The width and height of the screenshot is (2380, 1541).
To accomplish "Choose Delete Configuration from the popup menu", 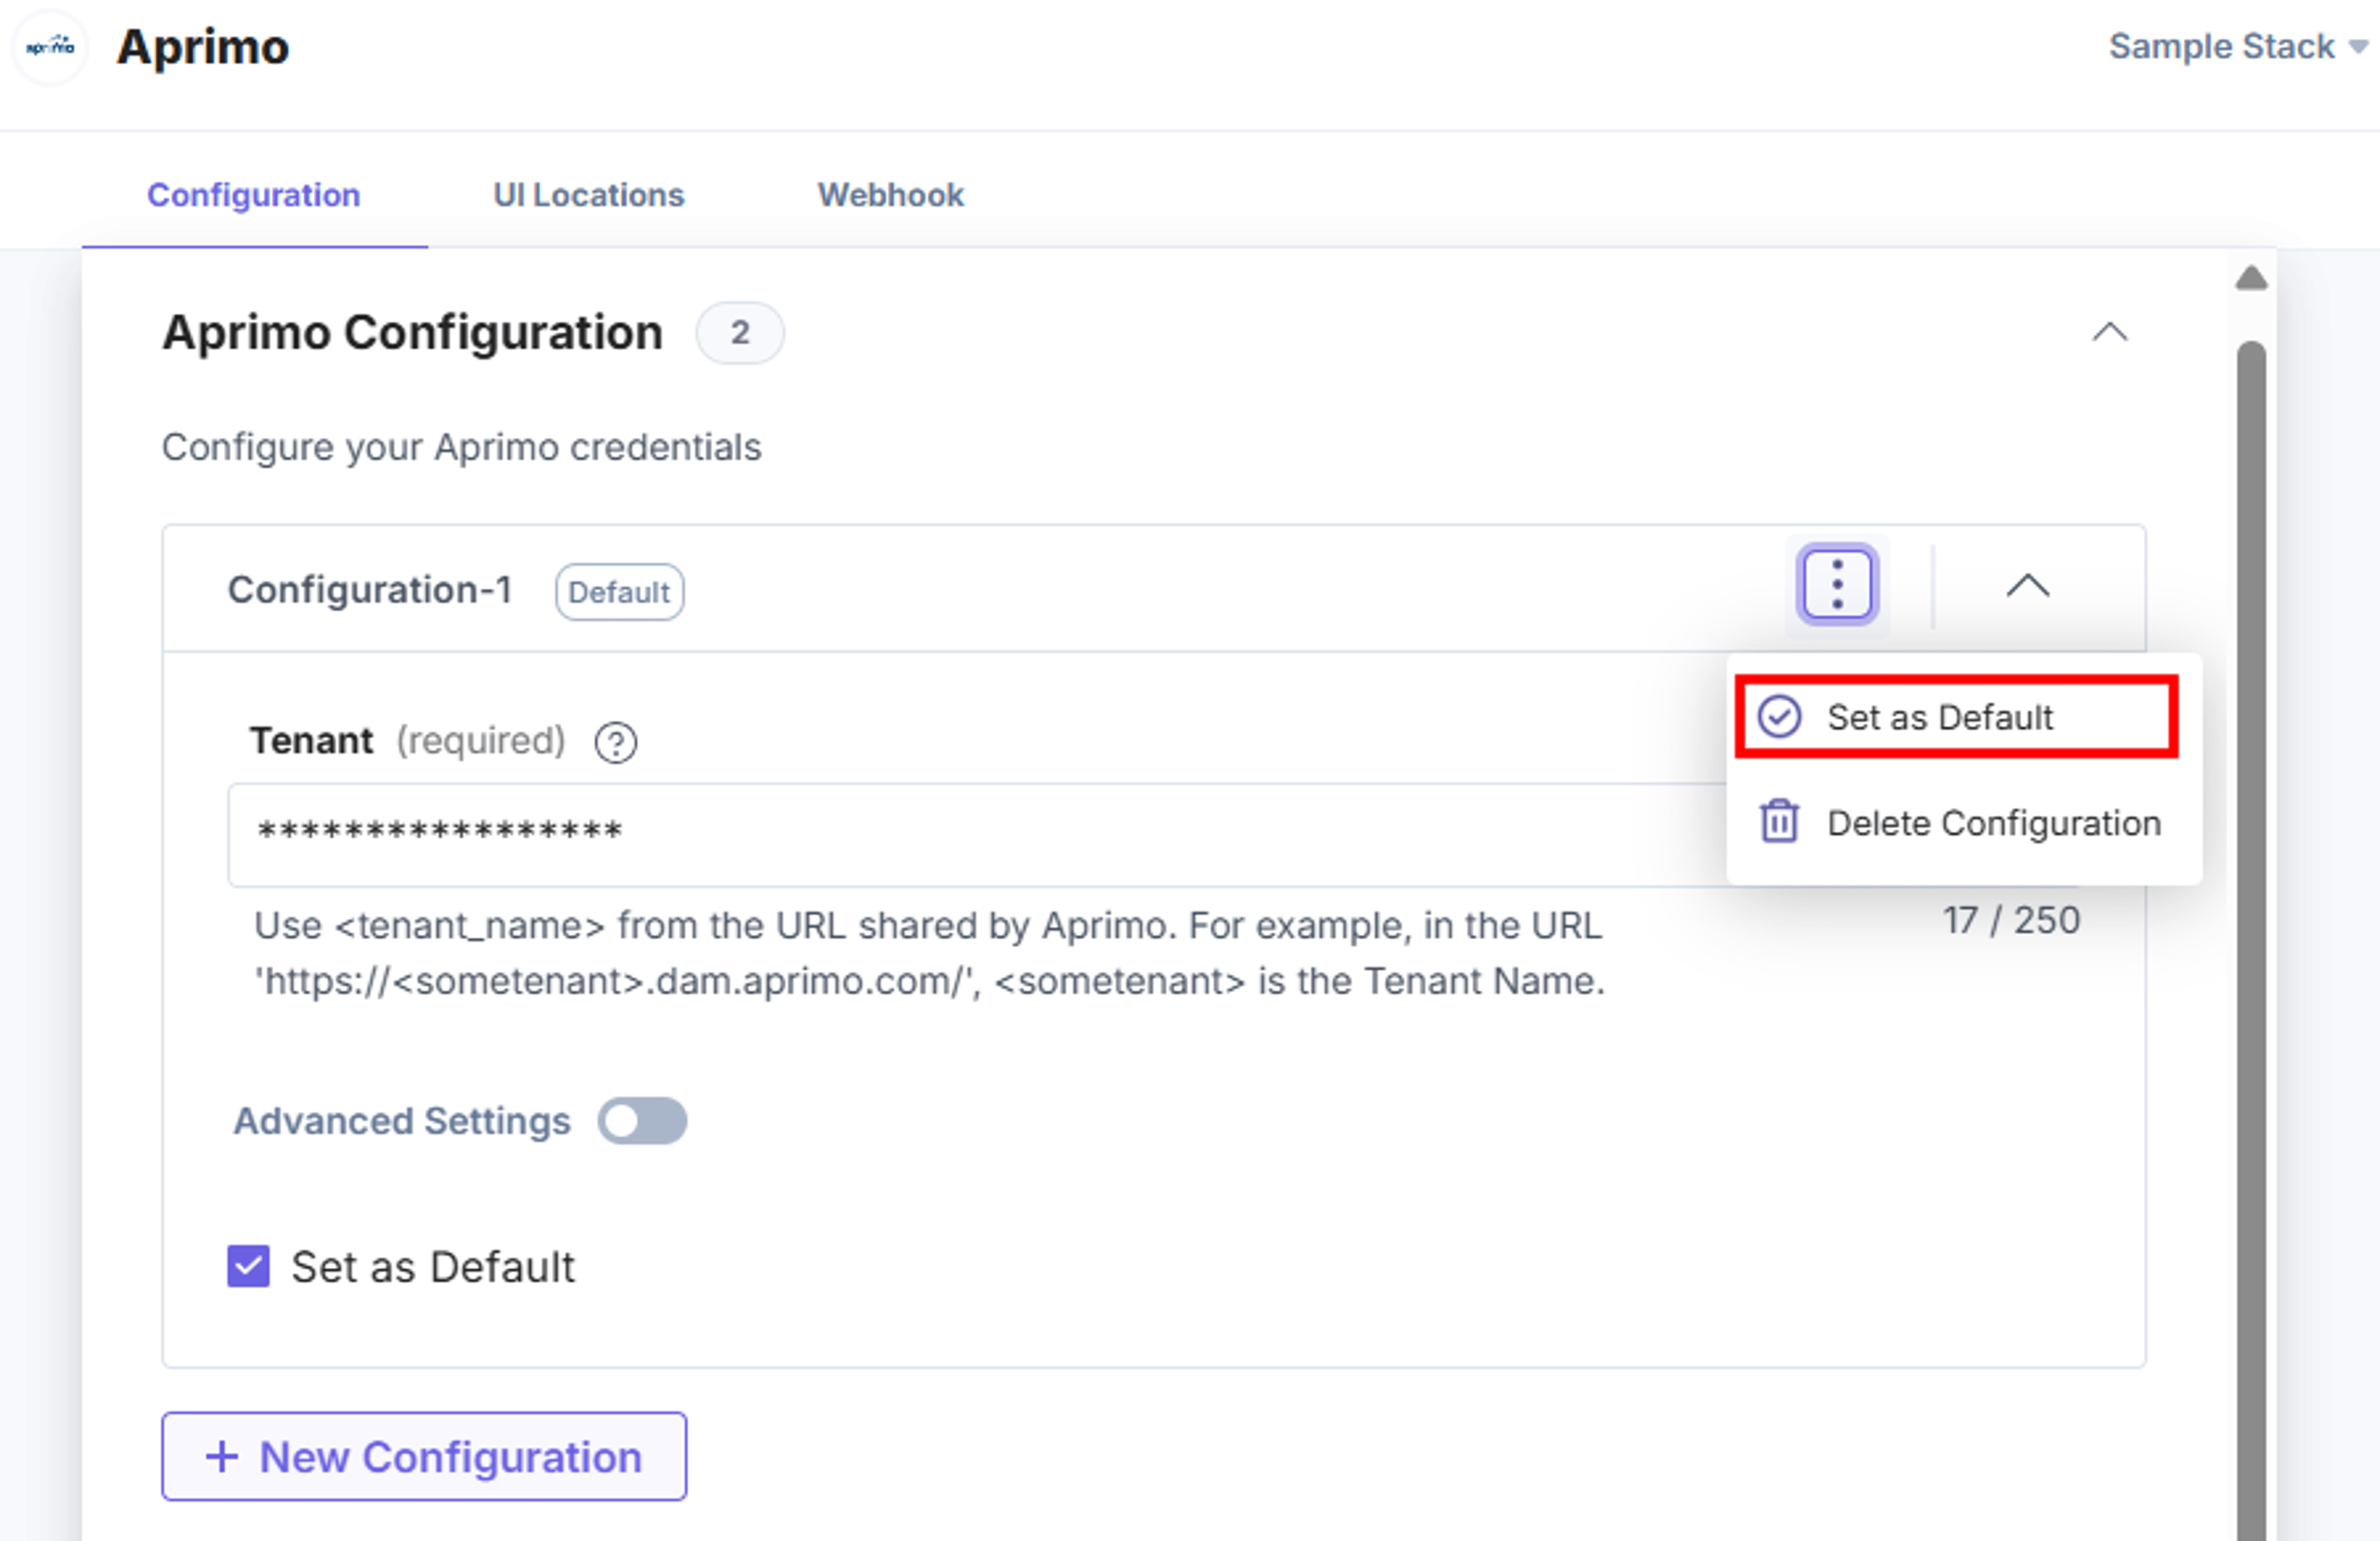I will (x=1960, y=823).
